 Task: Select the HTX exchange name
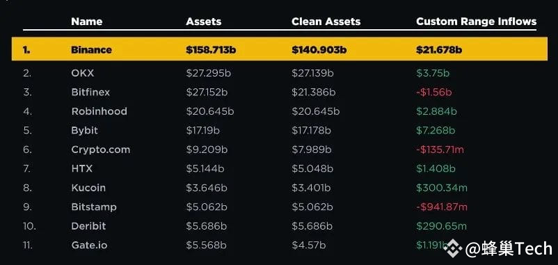(82, 168)
